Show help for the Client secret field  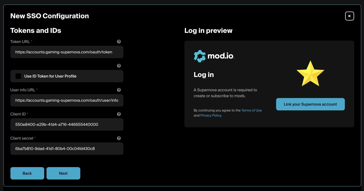(119, 138)
